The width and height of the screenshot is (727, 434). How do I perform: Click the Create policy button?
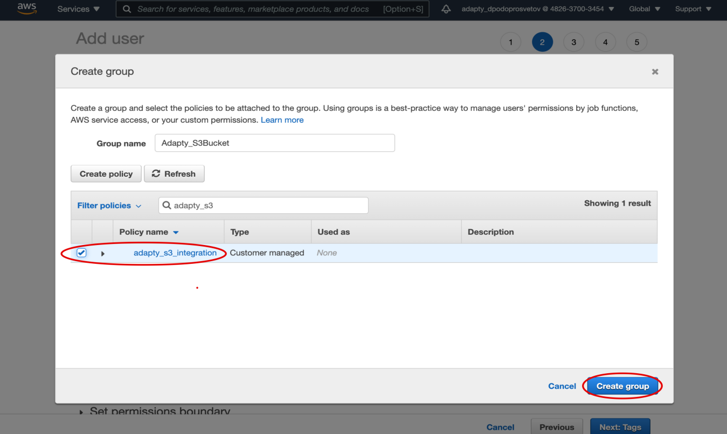(x=106, y=174)
